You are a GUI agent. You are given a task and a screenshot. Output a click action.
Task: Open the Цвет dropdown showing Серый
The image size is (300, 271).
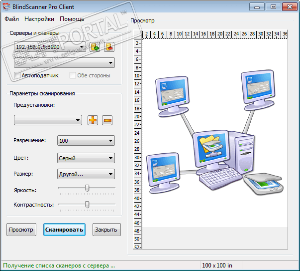86,158
